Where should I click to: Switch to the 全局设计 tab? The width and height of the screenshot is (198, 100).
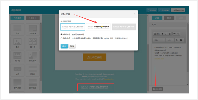tap(32, 18)
